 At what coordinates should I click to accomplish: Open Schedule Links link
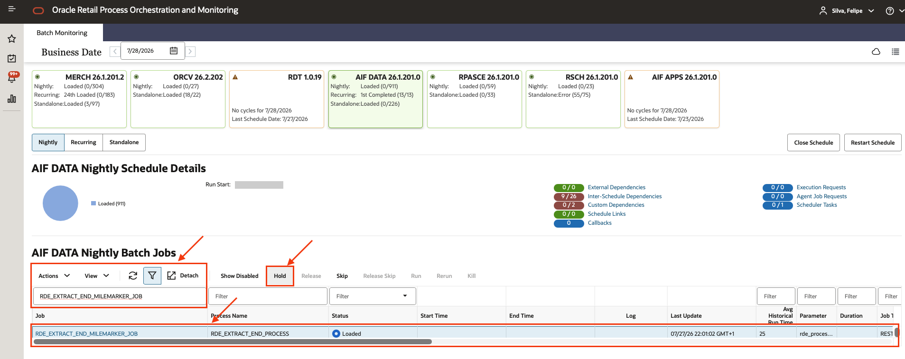click(x=606, y=214)
